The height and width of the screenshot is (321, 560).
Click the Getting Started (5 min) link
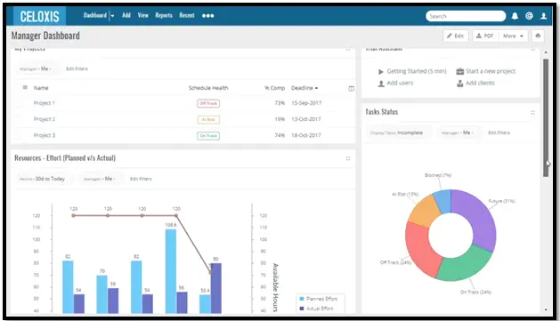(417, 71)
